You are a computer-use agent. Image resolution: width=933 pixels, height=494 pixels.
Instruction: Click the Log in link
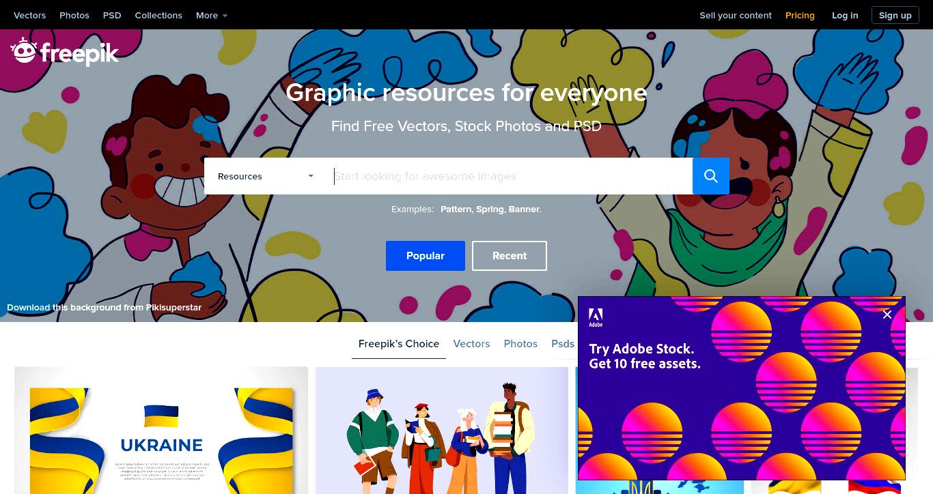tap(845, 15)
